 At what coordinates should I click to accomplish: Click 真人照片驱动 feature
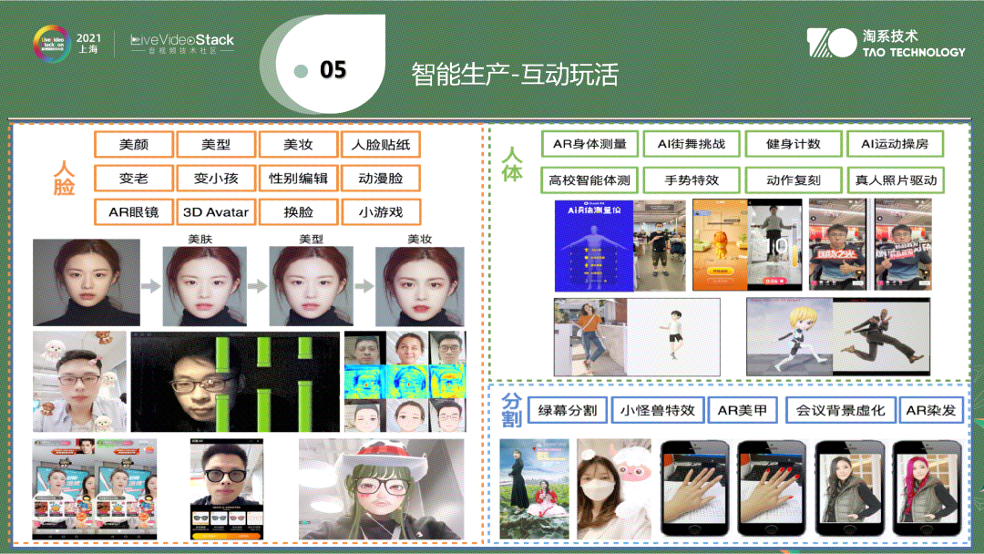(x=896, y=180)
